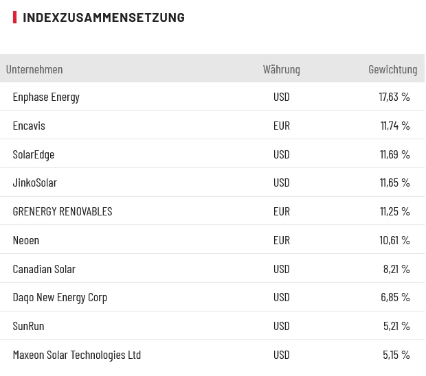The image size is (426, 376).
Task: Select the USD currency for Canadian Solar
Action: [282, 269]
